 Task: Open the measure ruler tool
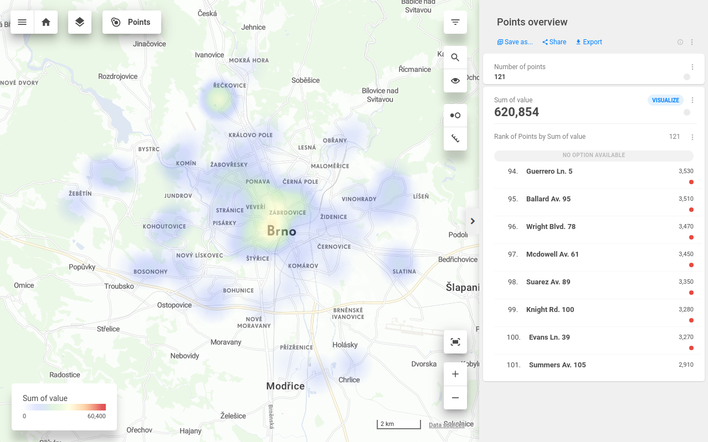click(455, 139)
